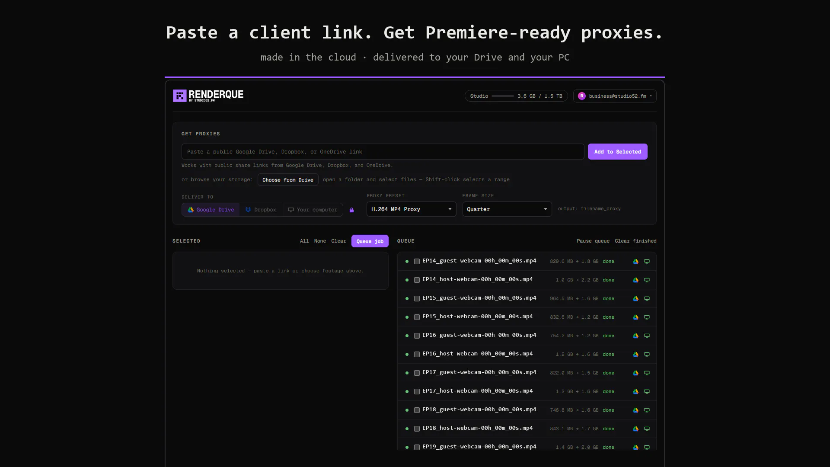This screenshot has height=467, width=830.
Task: Select the EP18_host-webcam checkbox
Action: click(x=417, y=429)
